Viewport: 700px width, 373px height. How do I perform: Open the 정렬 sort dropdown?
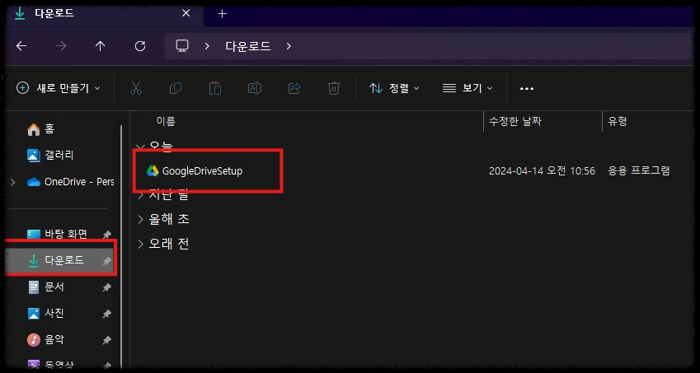point(394,88)
